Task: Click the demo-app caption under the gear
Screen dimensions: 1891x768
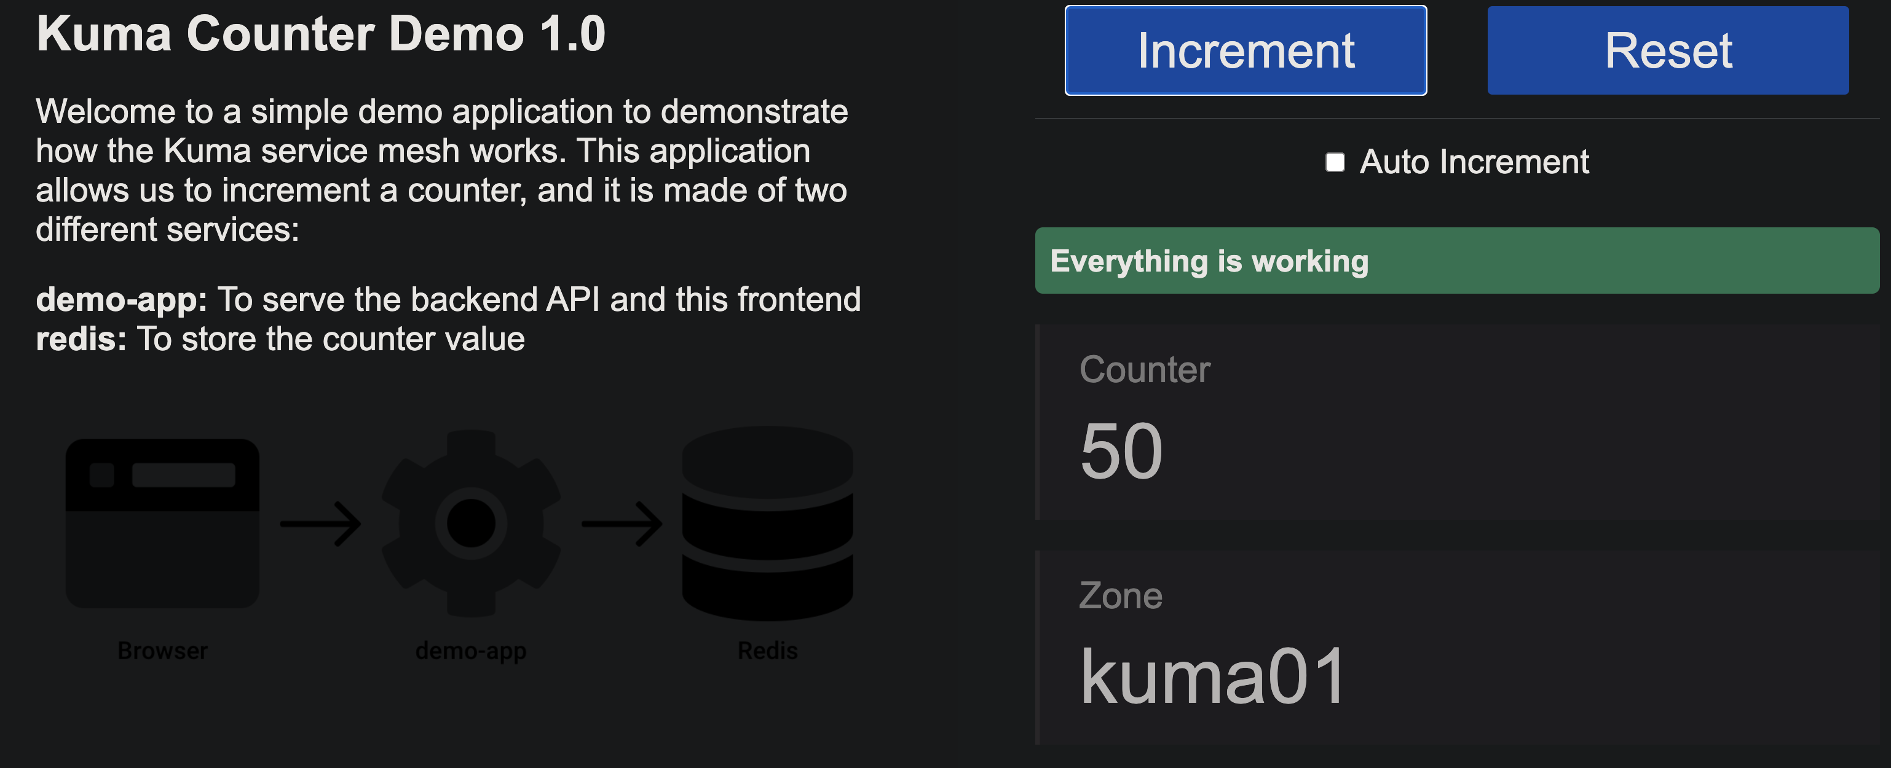Action: [x=472, y=650]
